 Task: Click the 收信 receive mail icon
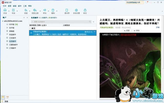(5, 10)
